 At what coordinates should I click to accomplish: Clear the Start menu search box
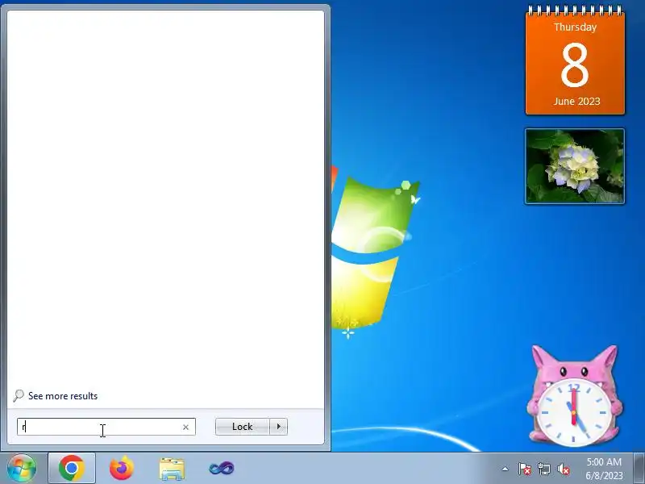tap(185, 428)
